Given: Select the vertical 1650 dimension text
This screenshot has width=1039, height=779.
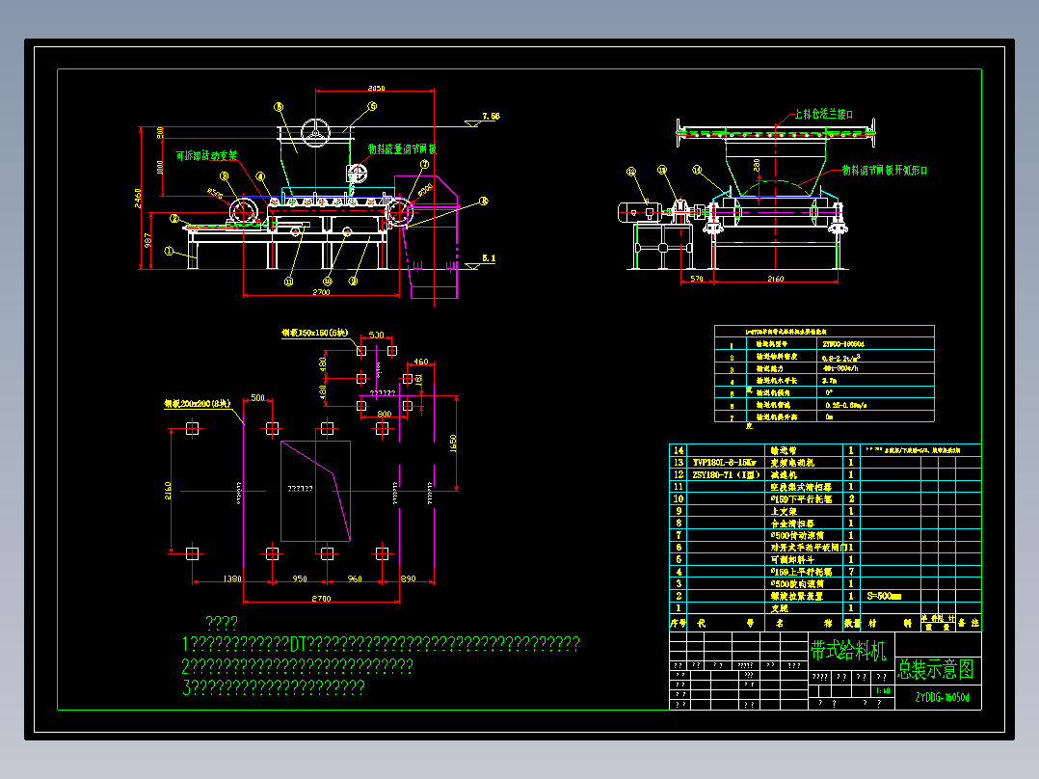Looking at the screenshot, I should [x=453, y=443].
